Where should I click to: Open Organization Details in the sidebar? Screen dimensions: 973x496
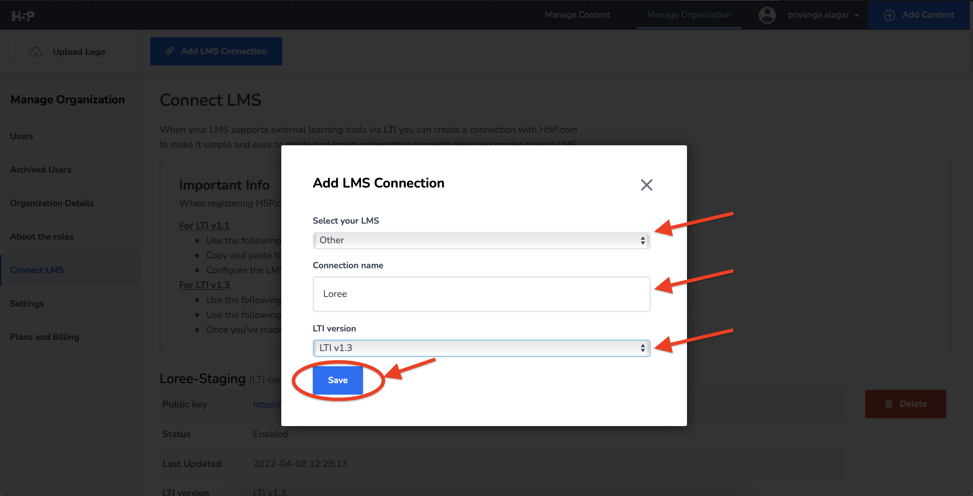(x=52, y=203)
